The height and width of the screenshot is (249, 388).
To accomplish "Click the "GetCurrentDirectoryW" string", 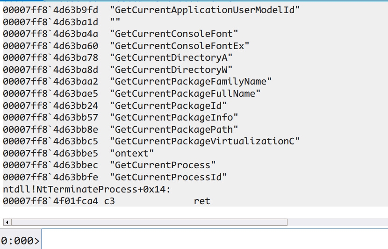I will pyautogui.click(x=171, y=70).
